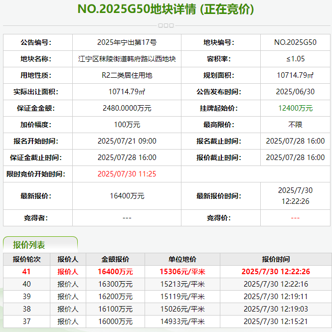This screenshot has width=332, height=332.
Task: Click the 16300万元 bid in round 40
Action: [115, 284]
